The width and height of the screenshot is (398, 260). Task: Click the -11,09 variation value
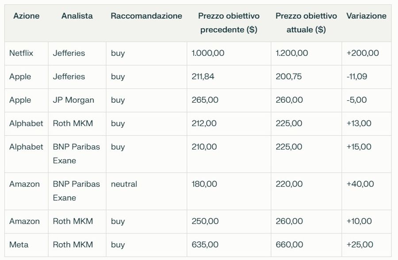(x=356, y=76)
